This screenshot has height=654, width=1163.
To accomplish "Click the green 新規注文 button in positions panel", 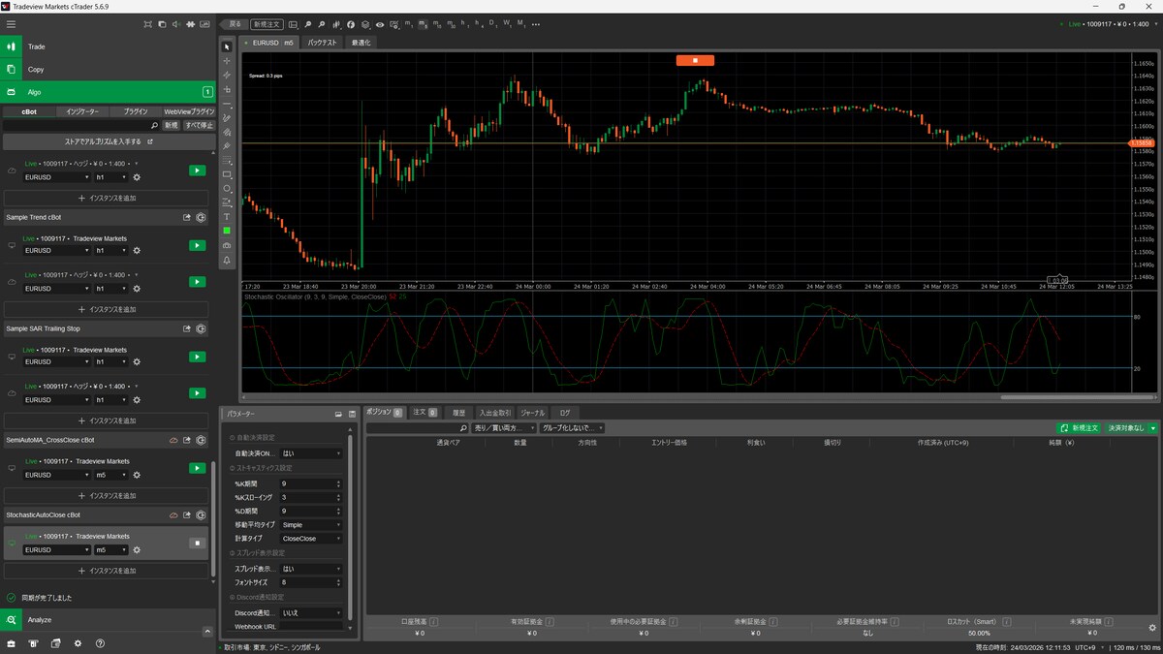I will (1080, 427).
